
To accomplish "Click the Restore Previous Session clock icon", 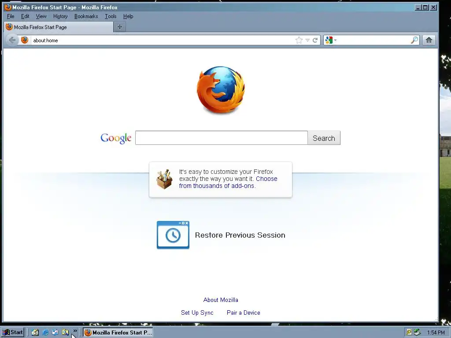I will [173, 235].
